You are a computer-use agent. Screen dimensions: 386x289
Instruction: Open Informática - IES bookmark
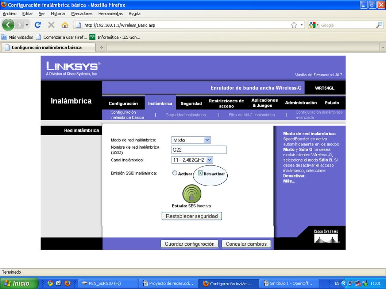[115, 37]
